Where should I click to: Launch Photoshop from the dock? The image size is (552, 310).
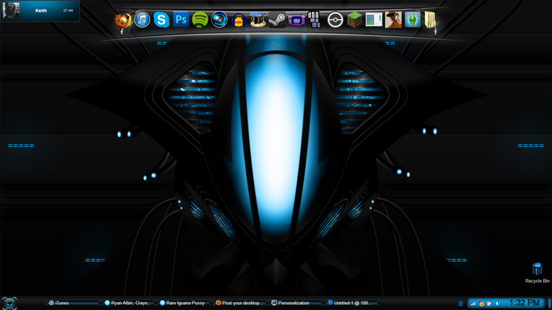(x=181, y=20)
